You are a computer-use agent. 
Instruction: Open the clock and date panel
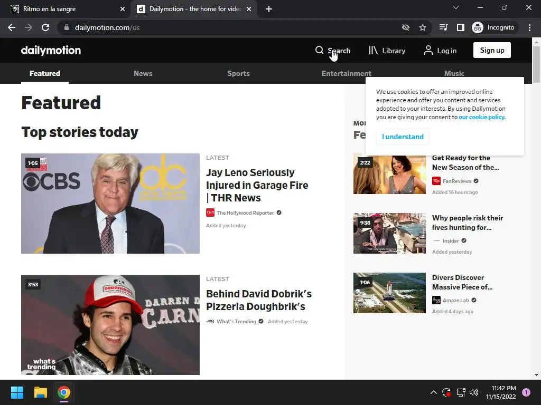coord(501,392)
